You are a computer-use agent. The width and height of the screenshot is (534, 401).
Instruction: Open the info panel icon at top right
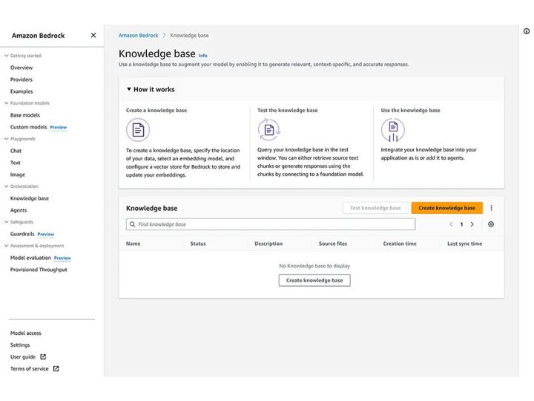[527, 31]
